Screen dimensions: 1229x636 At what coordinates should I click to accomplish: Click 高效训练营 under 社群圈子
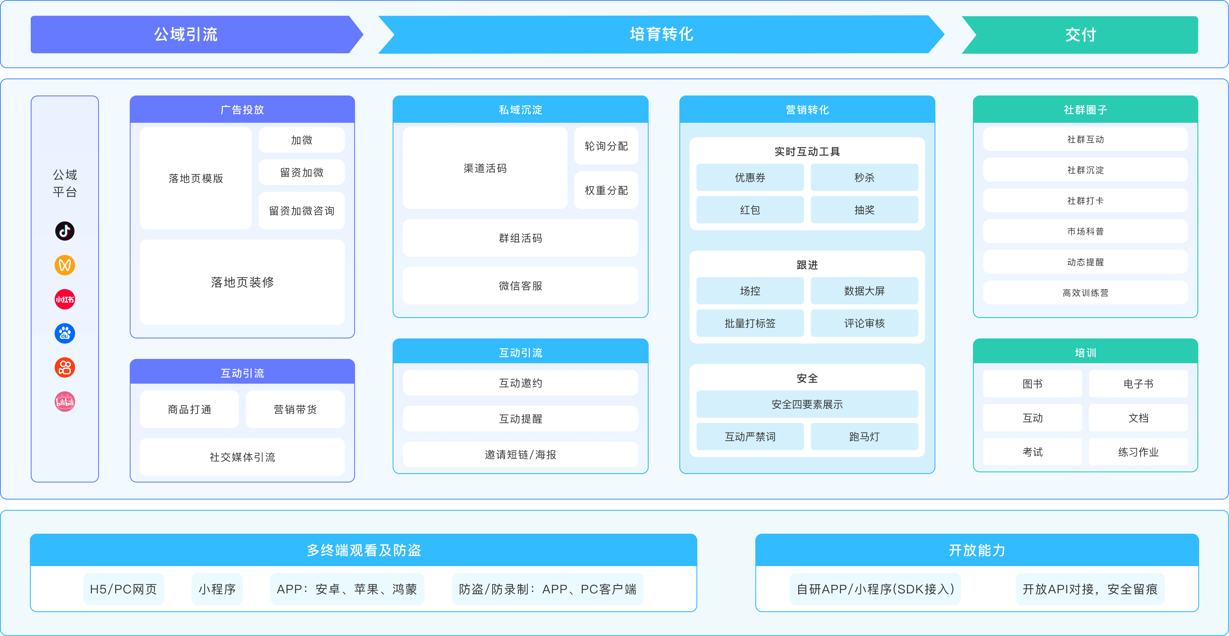coord(1085,293)
